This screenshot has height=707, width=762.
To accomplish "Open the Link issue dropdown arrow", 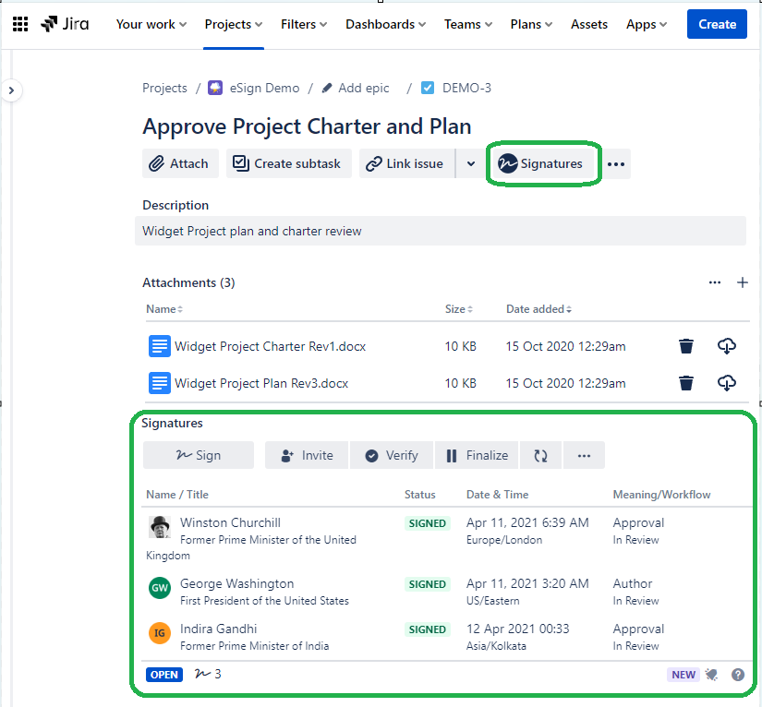I will (x=471, y=163).
